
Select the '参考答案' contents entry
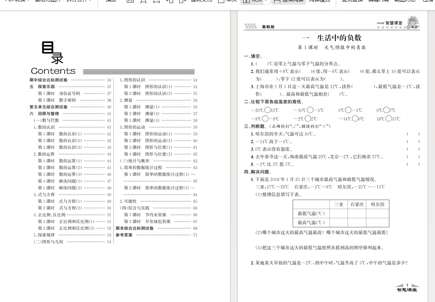pos(157,235)
